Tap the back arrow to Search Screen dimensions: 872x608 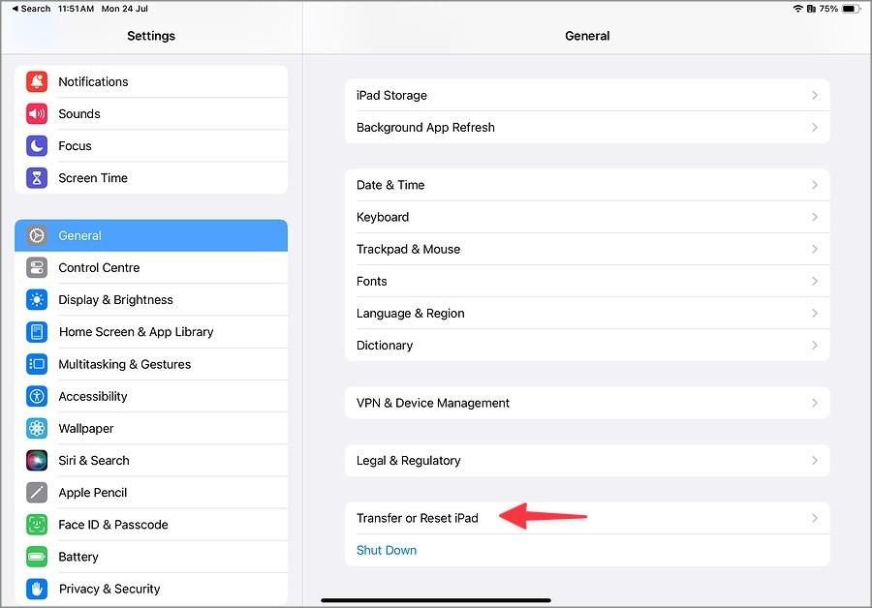click(15, 9)
